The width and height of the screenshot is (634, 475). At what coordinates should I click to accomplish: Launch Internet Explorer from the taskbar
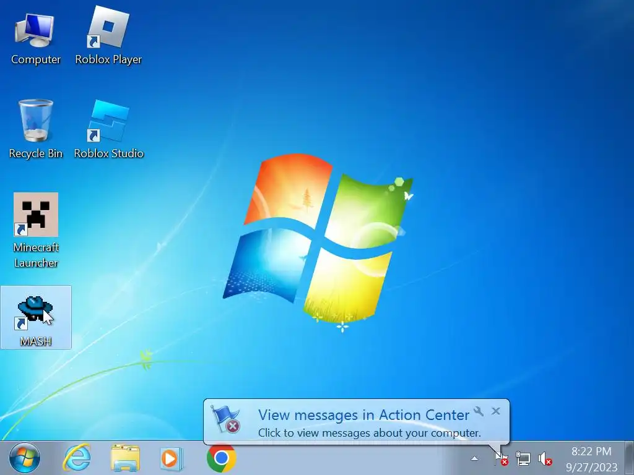(x=77, y=458)
